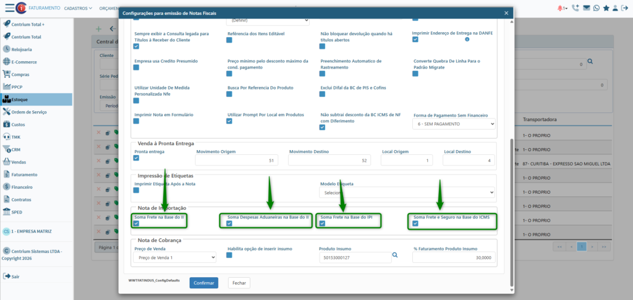Open Forma de Pagamento Sem Financeiro dropdown
Screen dimensions: 633x300
pos(454,124)
